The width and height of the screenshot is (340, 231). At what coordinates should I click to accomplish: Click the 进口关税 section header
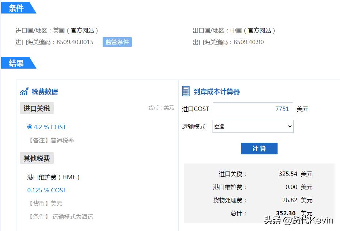pos(37,108)
